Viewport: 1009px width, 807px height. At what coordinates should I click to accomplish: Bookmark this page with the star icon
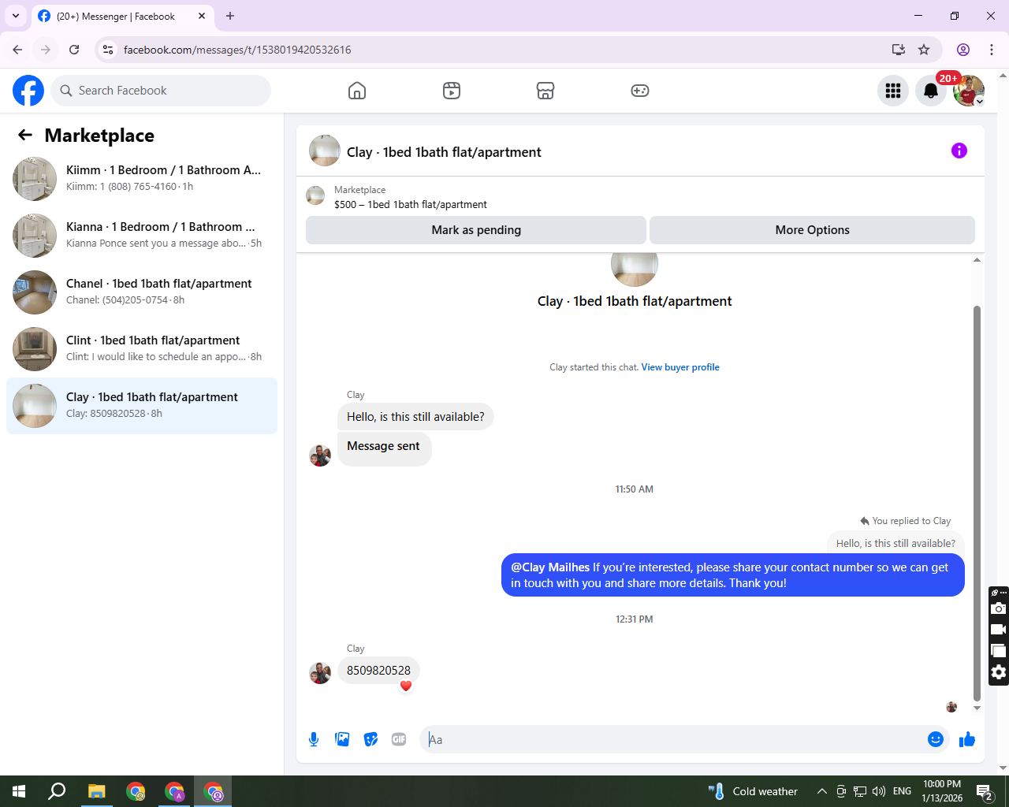pos(924,50)
